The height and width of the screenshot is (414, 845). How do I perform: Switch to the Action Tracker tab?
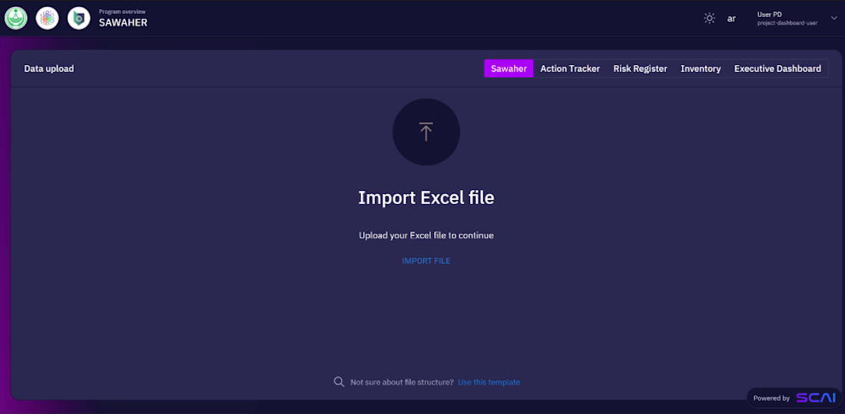point(570,69)
